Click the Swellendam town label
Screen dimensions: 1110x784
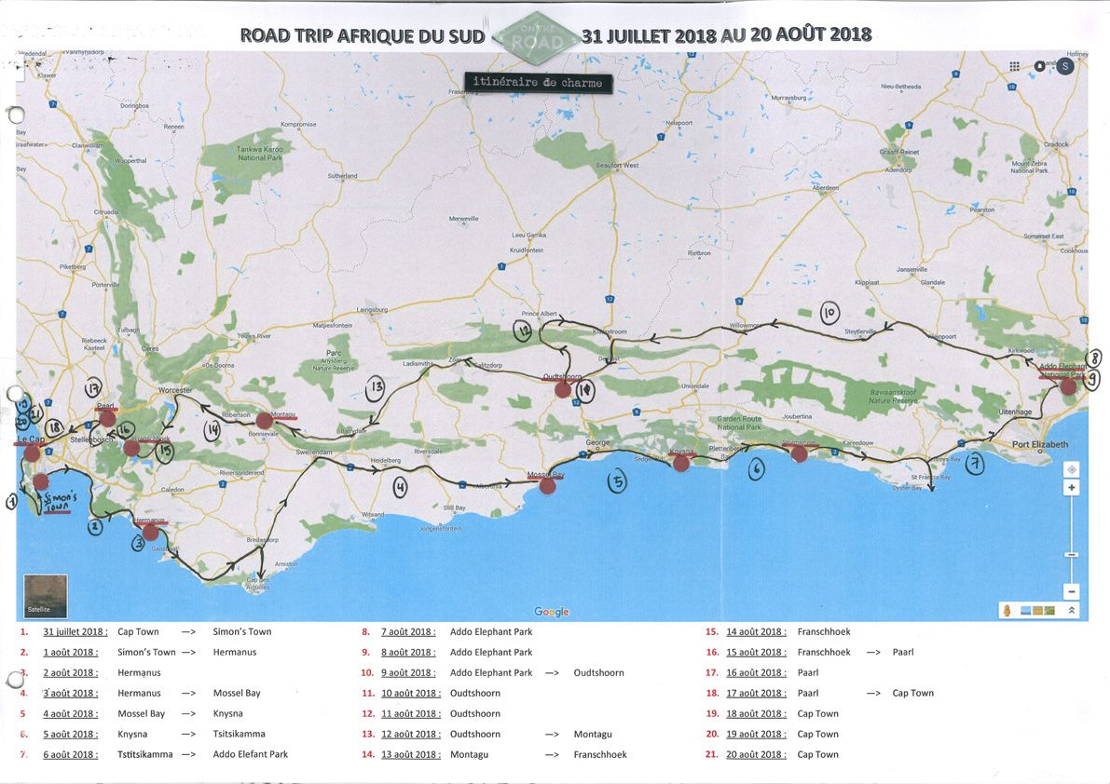(313, 452)
